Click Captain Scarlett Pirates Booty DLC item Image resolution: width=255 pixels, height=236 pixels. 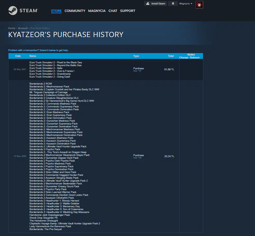(x=64, y=89)
